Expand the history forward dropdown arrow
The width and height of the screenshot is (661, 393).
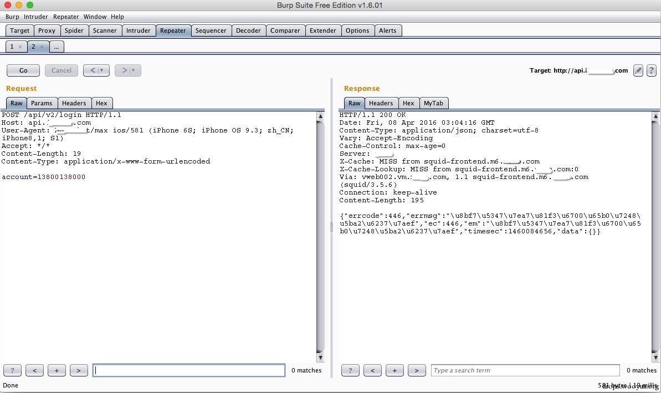133,70
